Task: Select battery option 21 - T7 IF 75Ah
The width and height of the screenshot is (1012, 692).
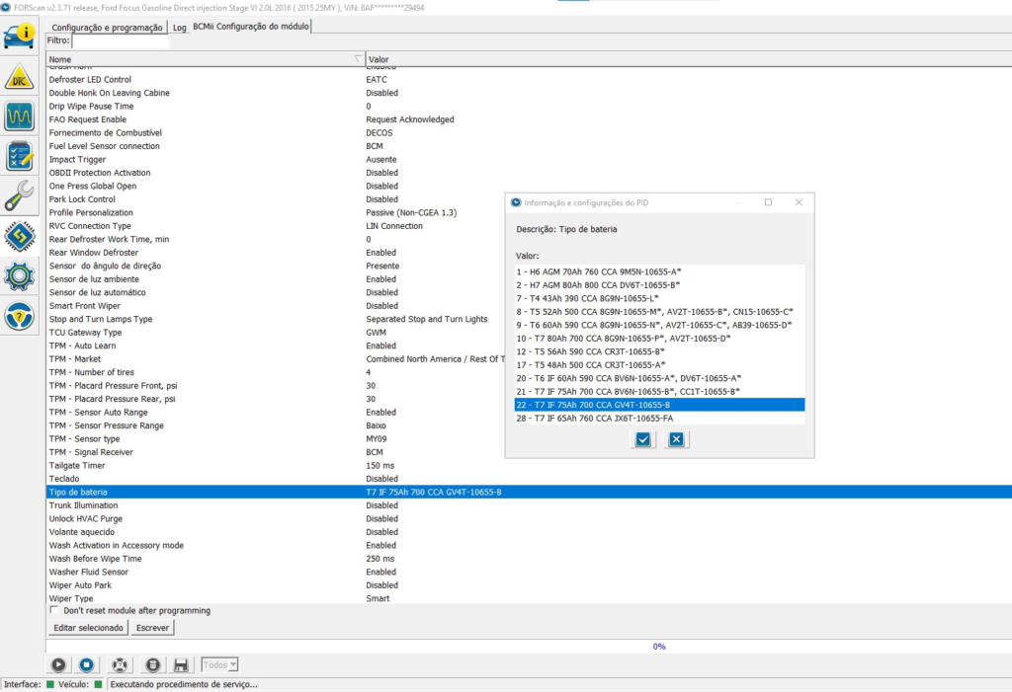Action: (x=659, y=392)
